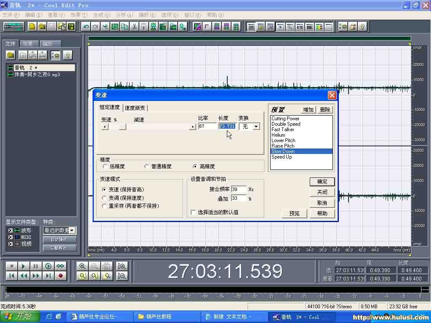Image resolution: width=431 pixels, height=323 pixels.
Task: Click the 关闭 close button in dialog
Action: click(322, 192)
